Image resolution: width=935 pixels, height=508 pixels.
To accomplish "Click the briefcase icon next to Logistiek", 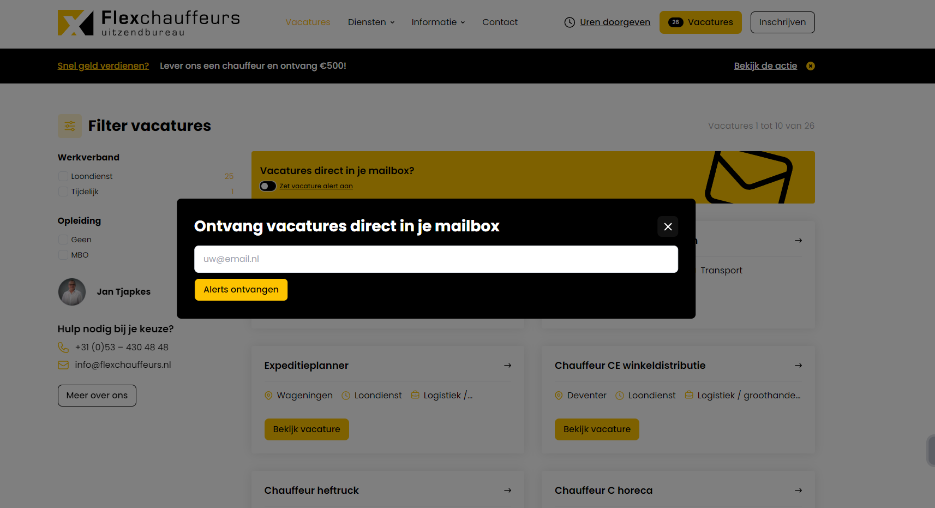I will pyautogui.click(x=415, y=395).
